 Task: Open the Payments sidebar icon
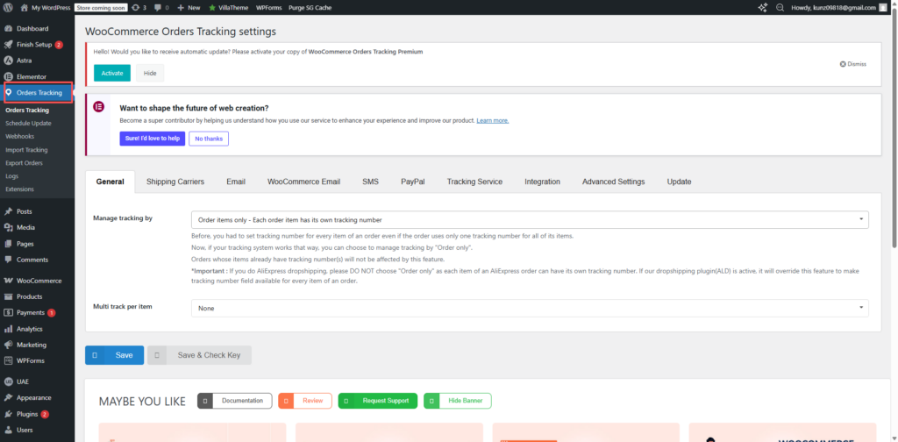point(9,313)
